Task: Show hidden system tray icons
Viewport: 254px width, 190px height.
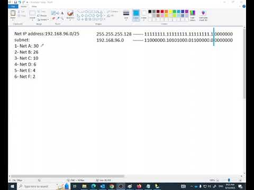Action: tap(192, 186)
